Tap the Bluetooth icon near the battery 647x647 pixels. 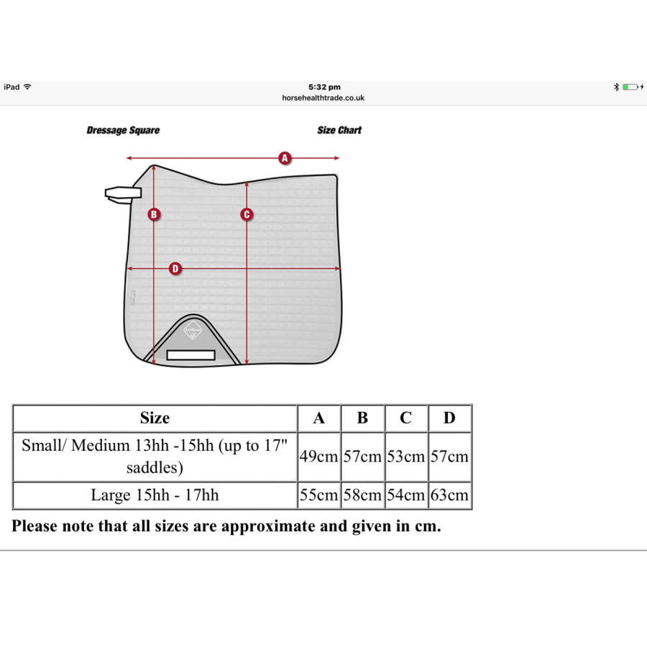click(617, 86)
